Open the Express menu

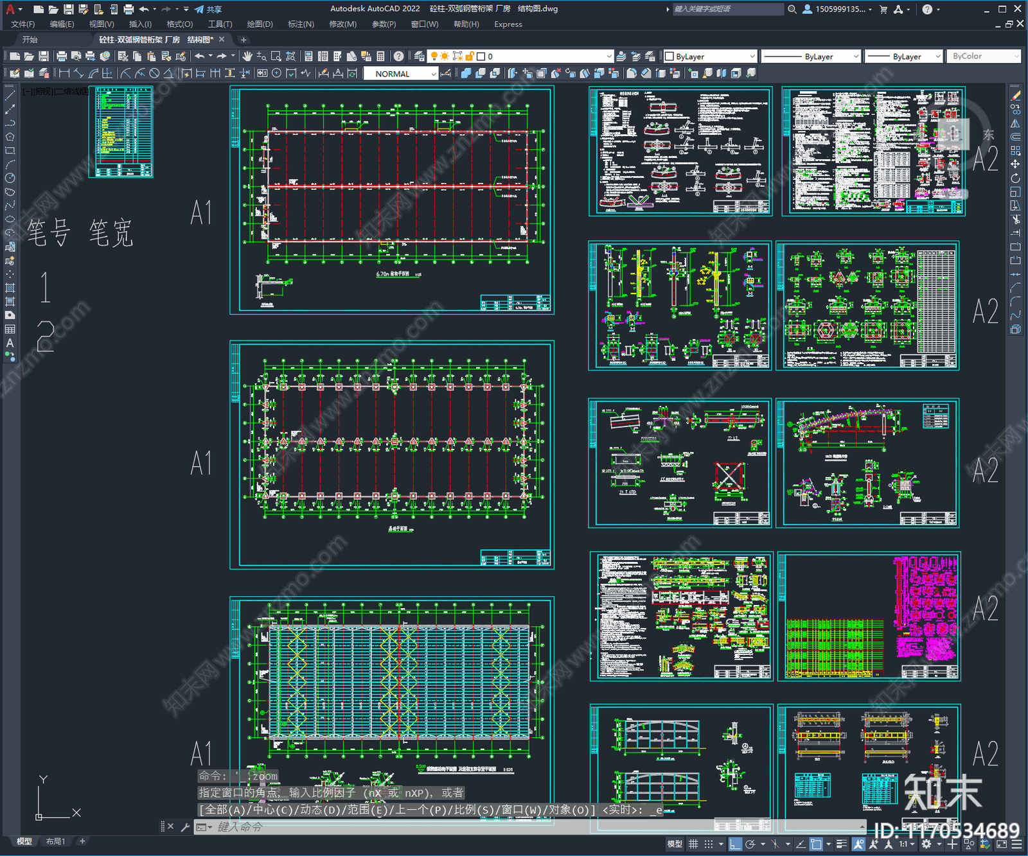click(x=508, y=24)
